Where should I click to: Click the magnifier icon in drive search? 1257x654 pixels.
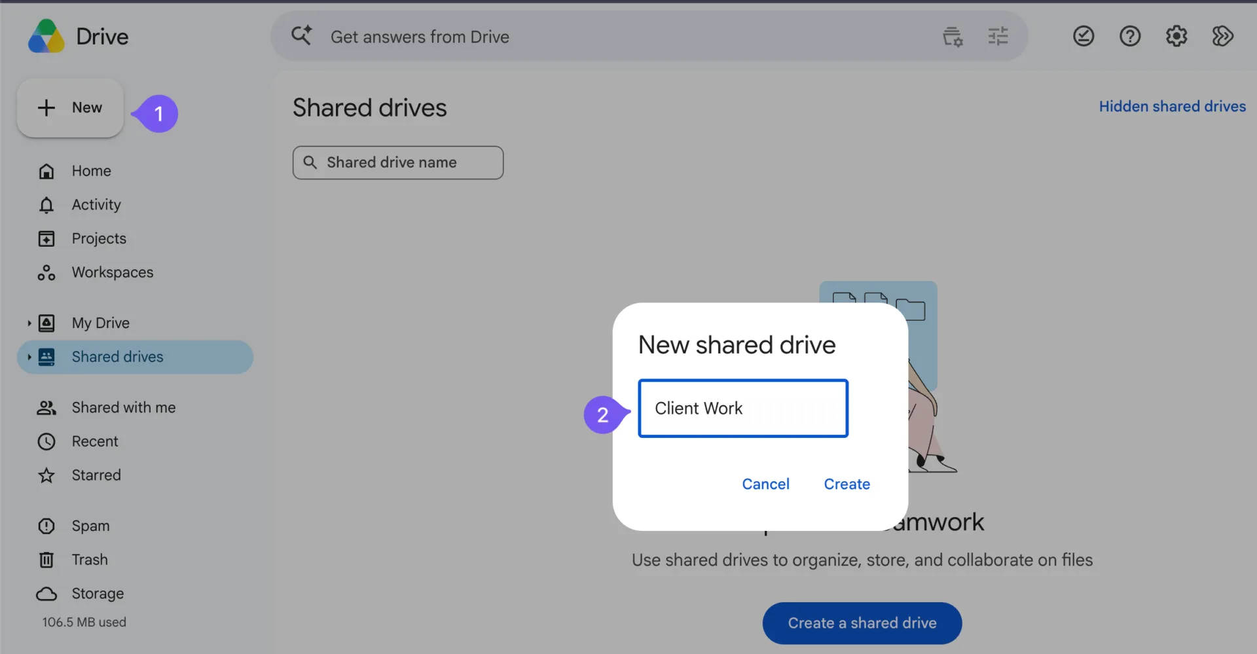[x=310, y=162]
